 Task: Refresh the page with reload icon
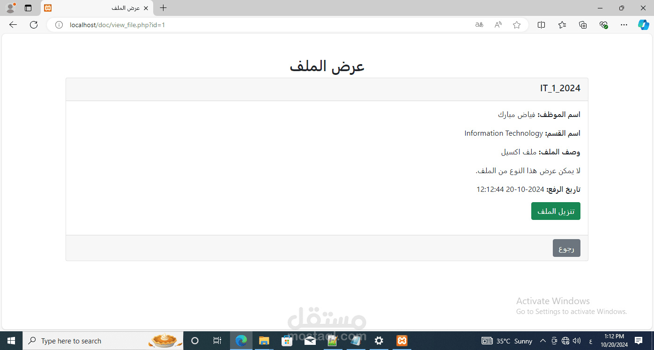(34, 25)
